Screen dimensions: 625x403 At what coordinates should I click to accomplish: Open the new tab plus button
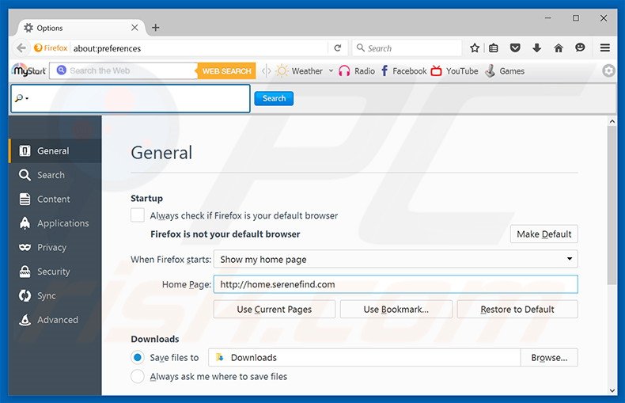(155, 28)
